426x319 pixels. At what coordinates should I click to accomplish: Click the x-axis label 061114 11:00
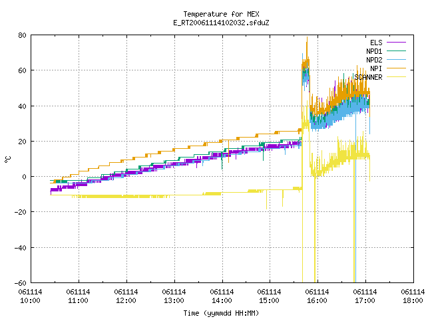point(79,296)
